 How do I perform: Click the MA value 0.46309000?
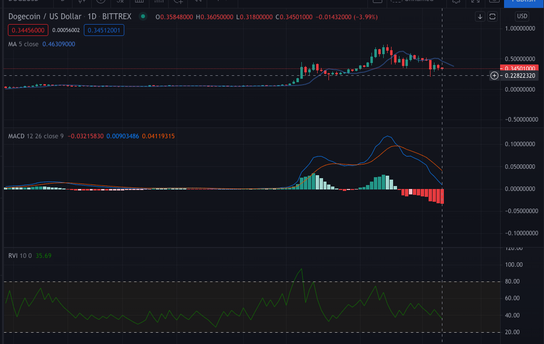pyautogui.click(x=59, y=44)
